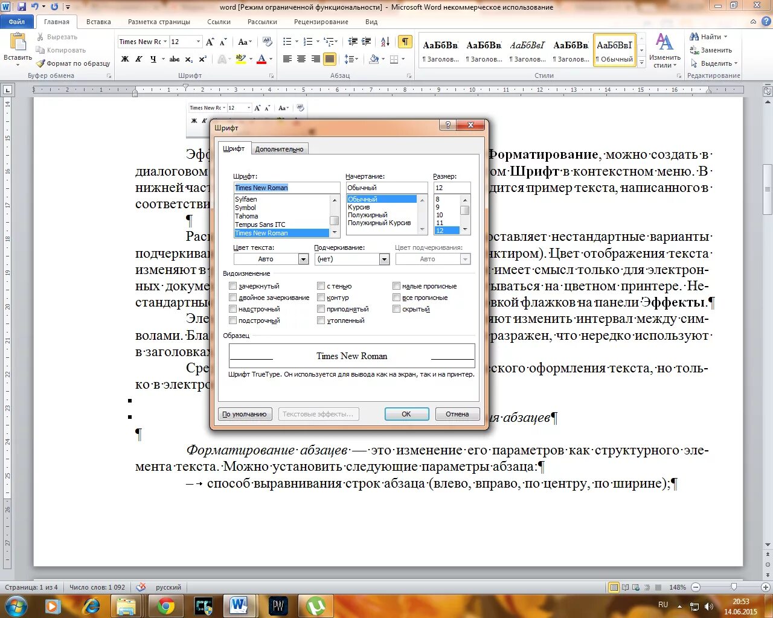Enable the надстрочный checkbox

233,309
